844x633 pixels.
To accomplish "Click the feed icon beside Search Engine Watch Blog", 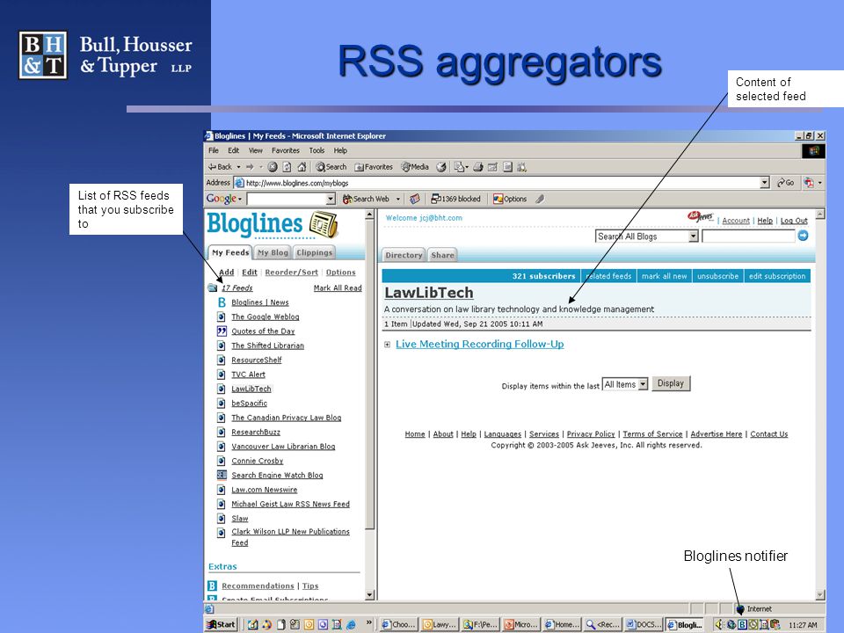I will (x=222, y=475).
